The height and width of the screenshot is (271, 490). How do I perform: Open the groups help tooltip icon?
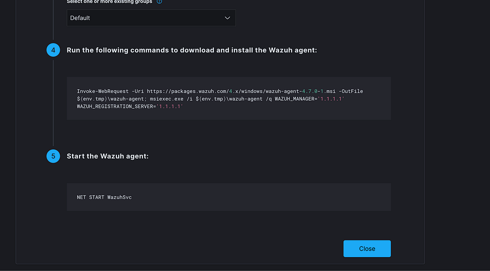point(159,1)
